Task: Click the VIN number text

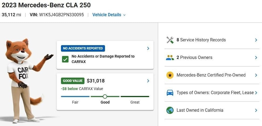Action: [x=61, y=15]
